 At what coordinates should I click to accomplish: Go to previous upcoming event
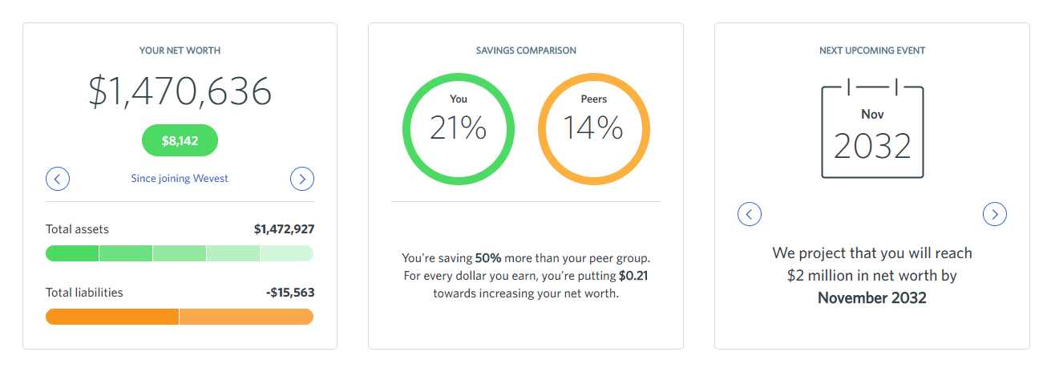point(749,214)
